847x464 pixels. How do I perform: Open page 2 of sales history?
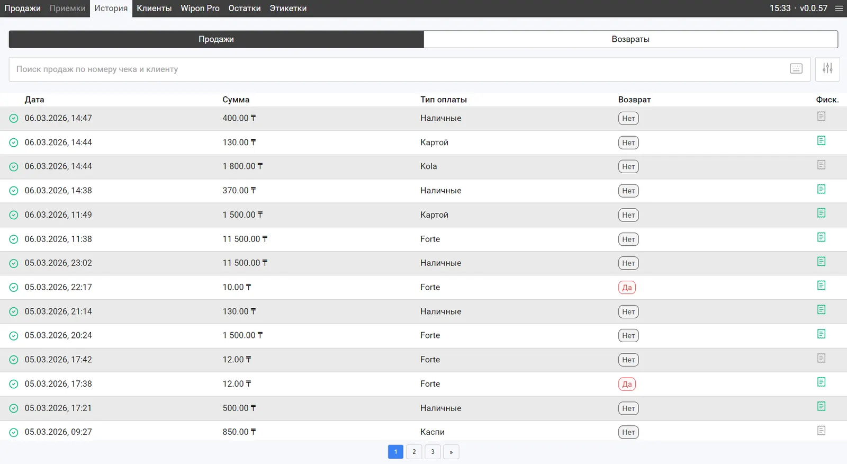[x=414, y=452]
